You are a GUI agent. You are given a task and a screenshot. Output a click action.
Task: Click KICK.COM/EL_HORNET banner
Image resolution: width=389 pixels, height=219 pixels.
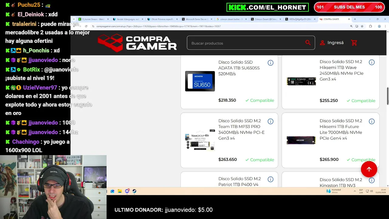point(267,7)
